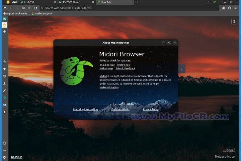Open the Astian, Inc link

click(x=113, y=84)
